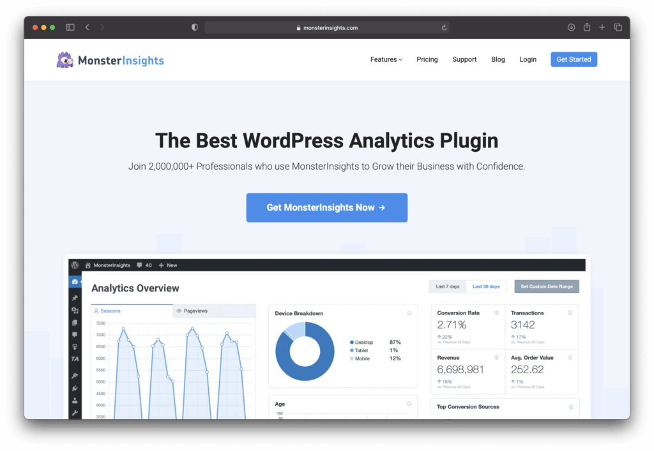Click the Transactions value 3142
Viewport: 654px width, 451px height.
pos(522,325)
